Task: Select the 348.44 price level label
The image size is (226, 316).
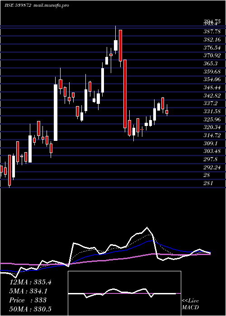Action: (x=212, y=87)
